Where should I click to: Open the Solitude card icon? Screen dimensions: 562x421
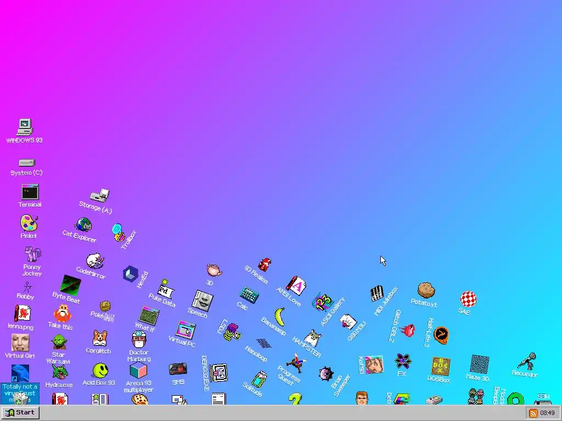coord(260,379)
